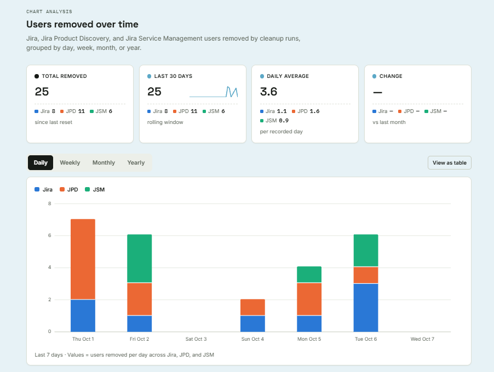Open the Yearly tab
Viewport: 494px width, 372px height.
[136, 162]
